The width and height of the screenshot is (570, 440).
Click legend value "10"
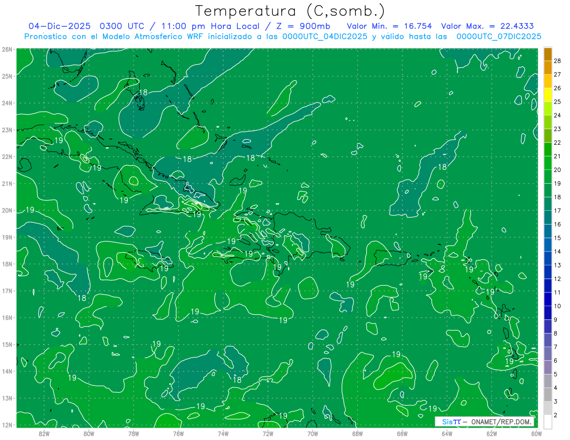point(558,306)
